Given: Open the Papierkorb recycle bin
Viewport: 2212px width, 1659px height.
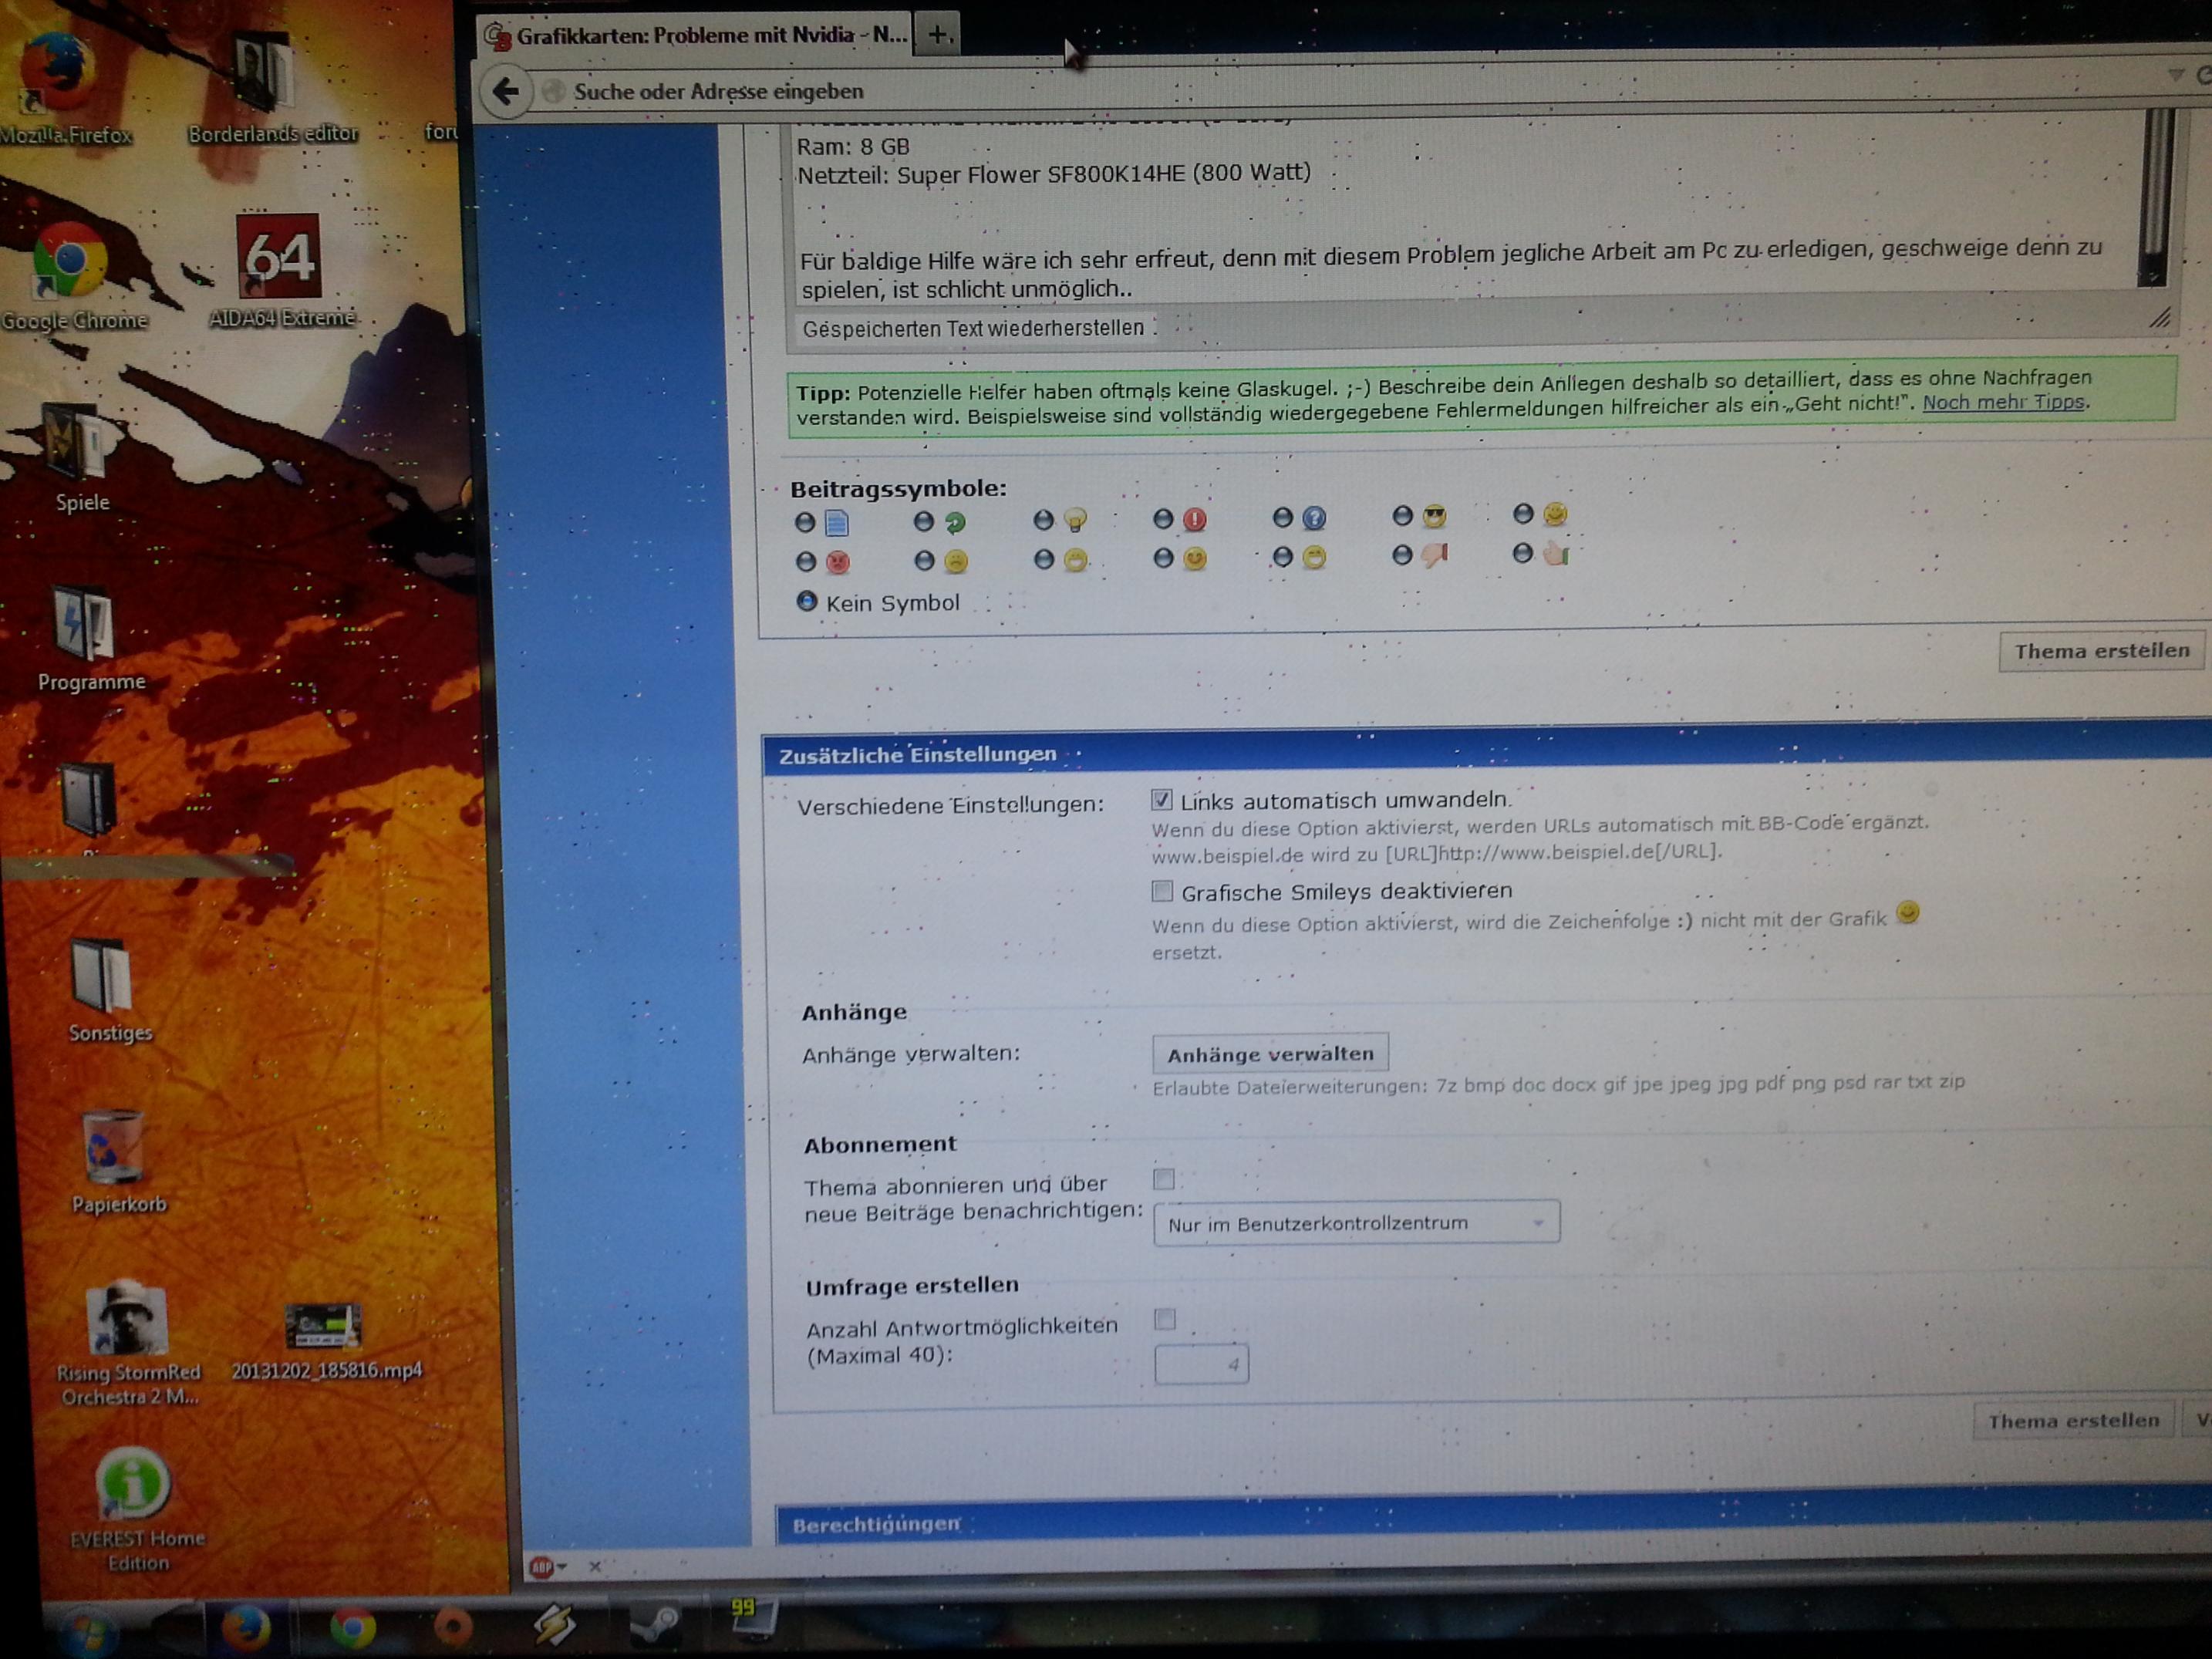Looking at the screenshot, I should point(114,1148).
